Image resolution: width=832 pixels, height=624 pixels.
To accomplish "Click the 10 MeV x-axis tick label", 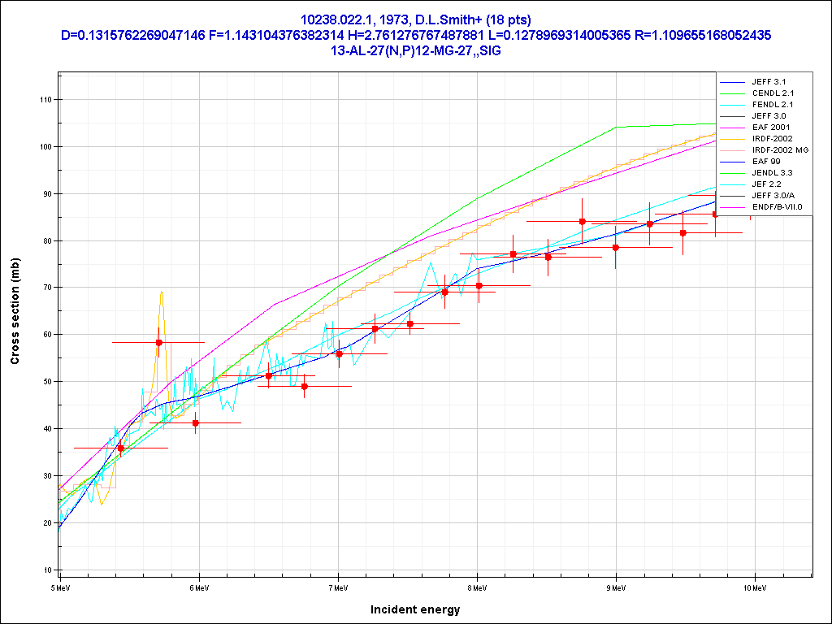I will (755, 585).
